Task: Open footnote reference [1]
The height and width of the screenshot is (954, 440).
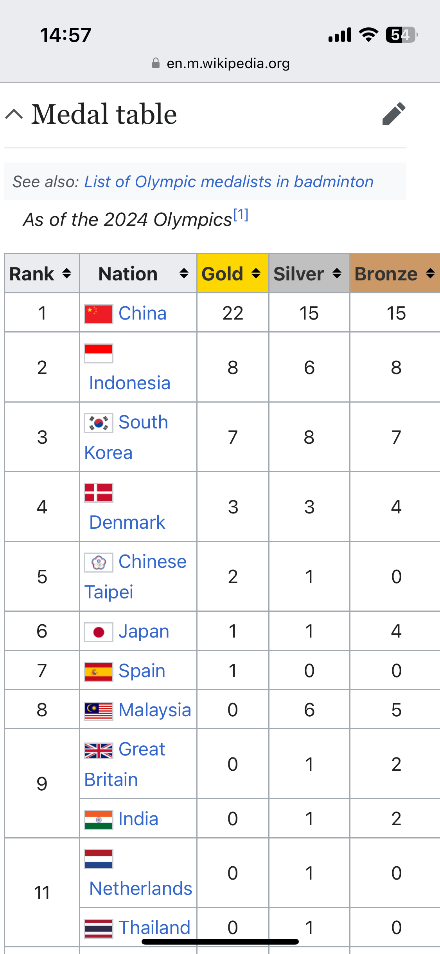Action: pos(241,215)
